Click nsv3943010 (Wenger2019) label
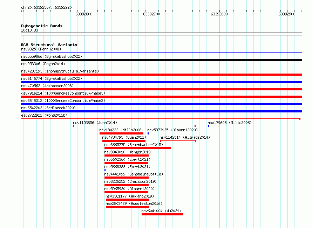Viewport: 312px width, 228px height. pos(128,152)
